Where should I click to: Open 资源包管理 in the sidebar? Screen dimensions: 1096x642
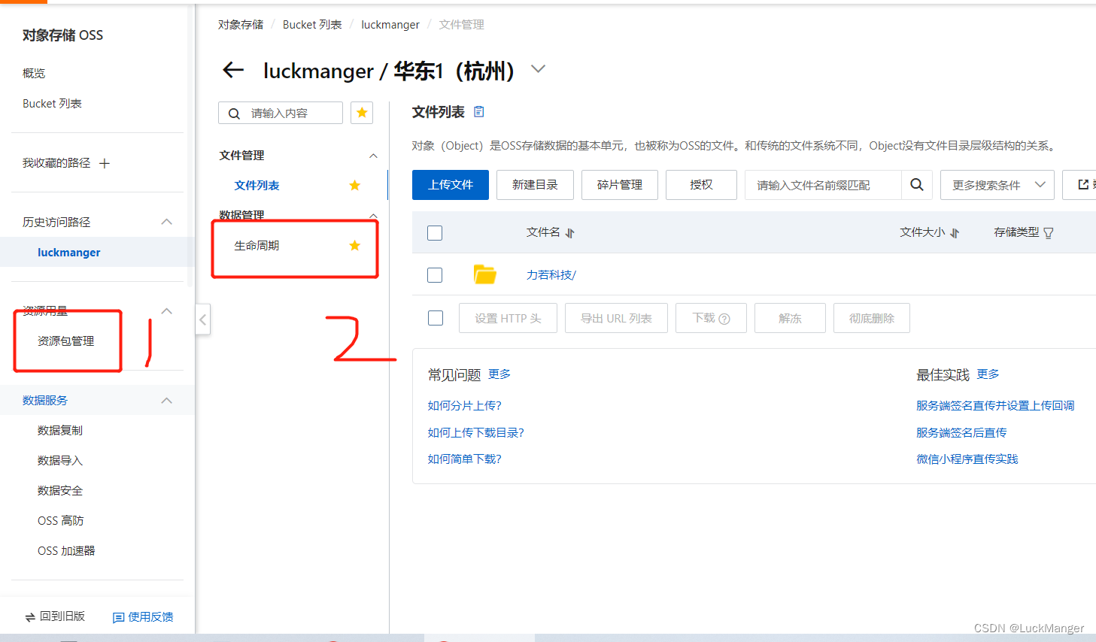[65, 341]
